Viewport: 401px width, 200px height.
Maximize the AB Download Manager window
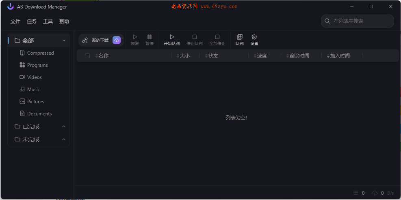coord(371,6)
